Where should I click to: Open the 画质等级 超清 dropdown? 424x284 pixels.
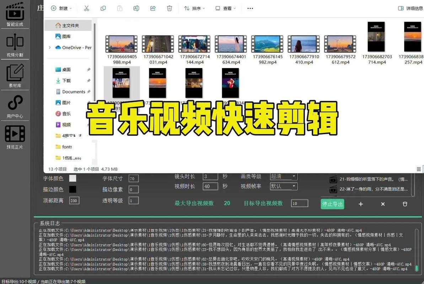[283, 176]
